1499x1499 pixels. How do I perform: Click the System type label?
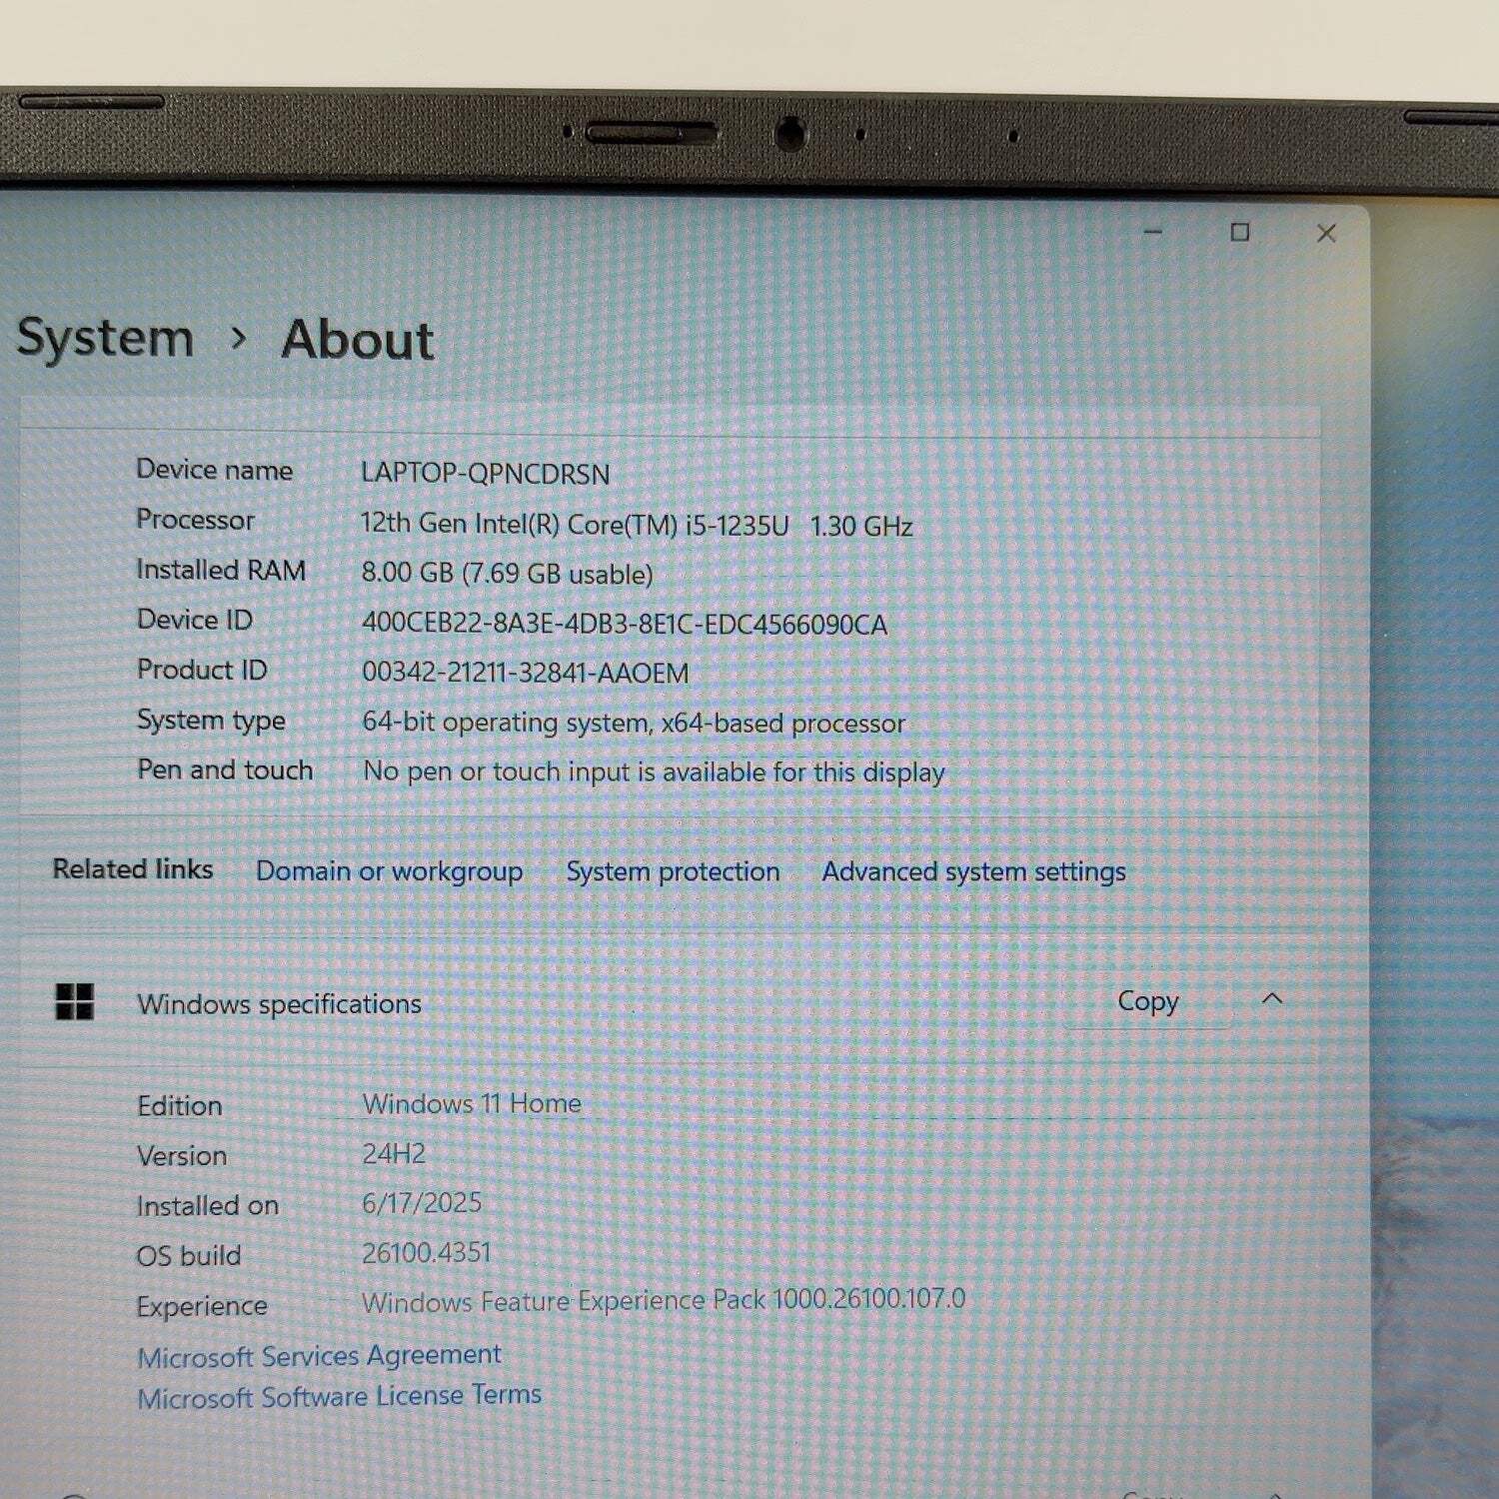[211, 721]
